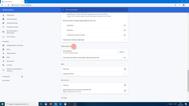Click the Windows taskbar search box
The width and height of the screenshot is (189, 106).
coord(22,104)
